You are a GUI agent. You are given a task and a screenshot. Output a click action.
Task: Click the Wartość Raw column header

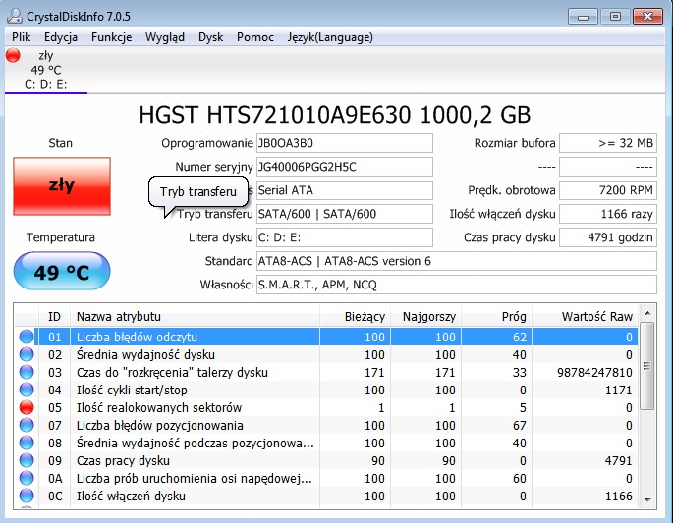[586, 316]
